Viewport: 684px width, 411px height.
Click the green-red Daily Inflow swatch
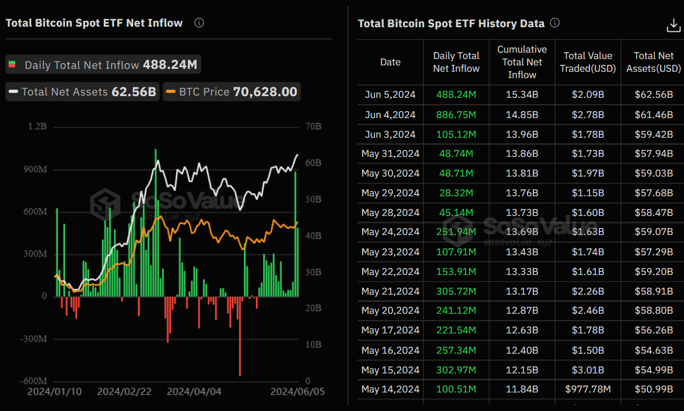point(12,64)
